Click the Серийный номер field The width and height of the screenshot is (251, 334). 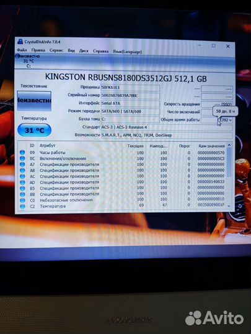pos(130,95)
